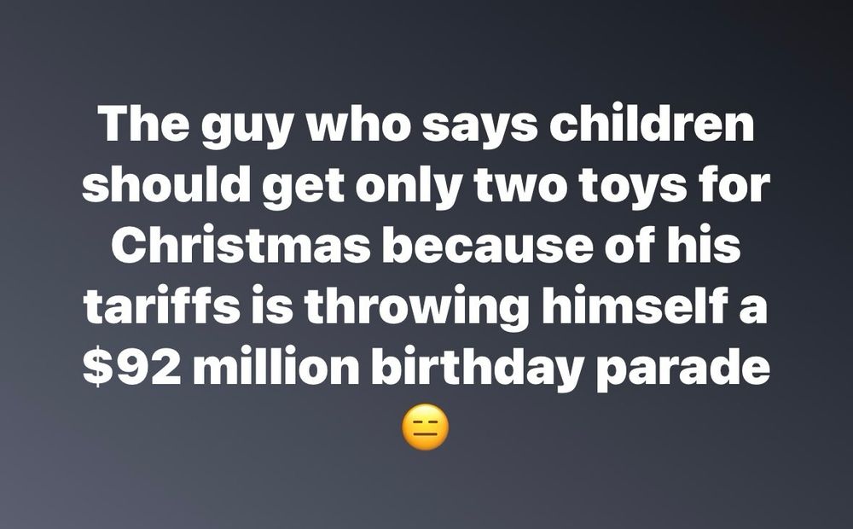Select the word "who"
Viewport: 853px width, 529px height.
point(360,123)
